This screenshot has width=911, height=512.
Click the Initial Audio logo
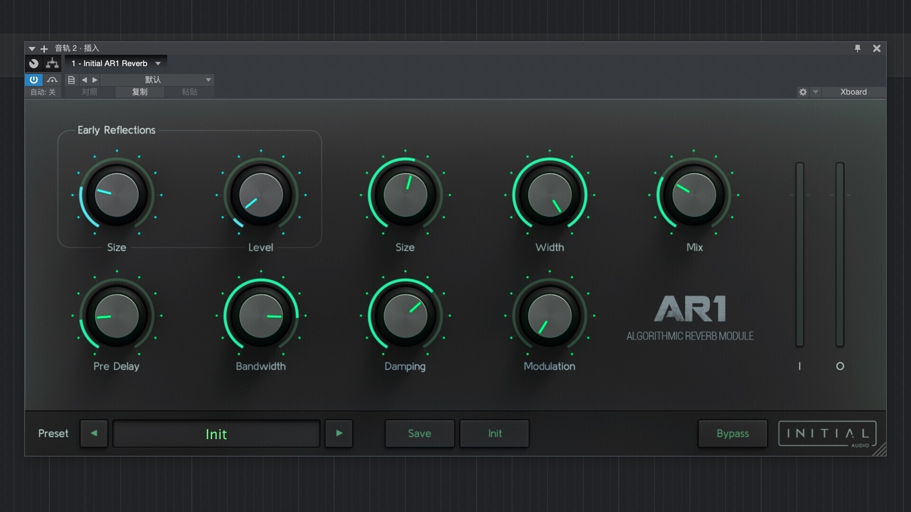pos(827,433)
